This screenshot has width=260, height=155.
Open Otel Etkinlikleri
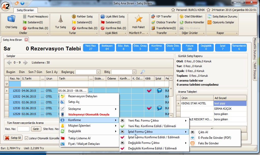pyautogui.click(x=191, y=16)
